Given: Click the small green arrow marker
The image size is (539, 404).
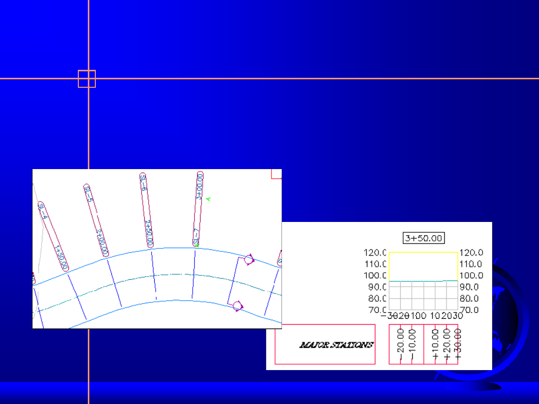Looking at the screenshot, I should coord(208,199).
